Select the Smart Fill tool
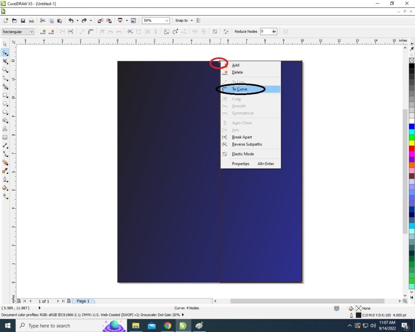The height and width of the screenshot is (332, 415). pos(5,87)
